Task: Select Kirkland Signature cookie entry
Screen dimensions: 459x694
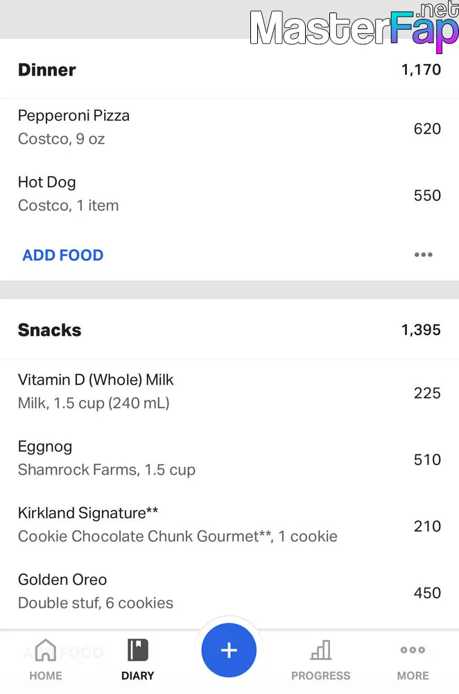Action: click(230, 525)
